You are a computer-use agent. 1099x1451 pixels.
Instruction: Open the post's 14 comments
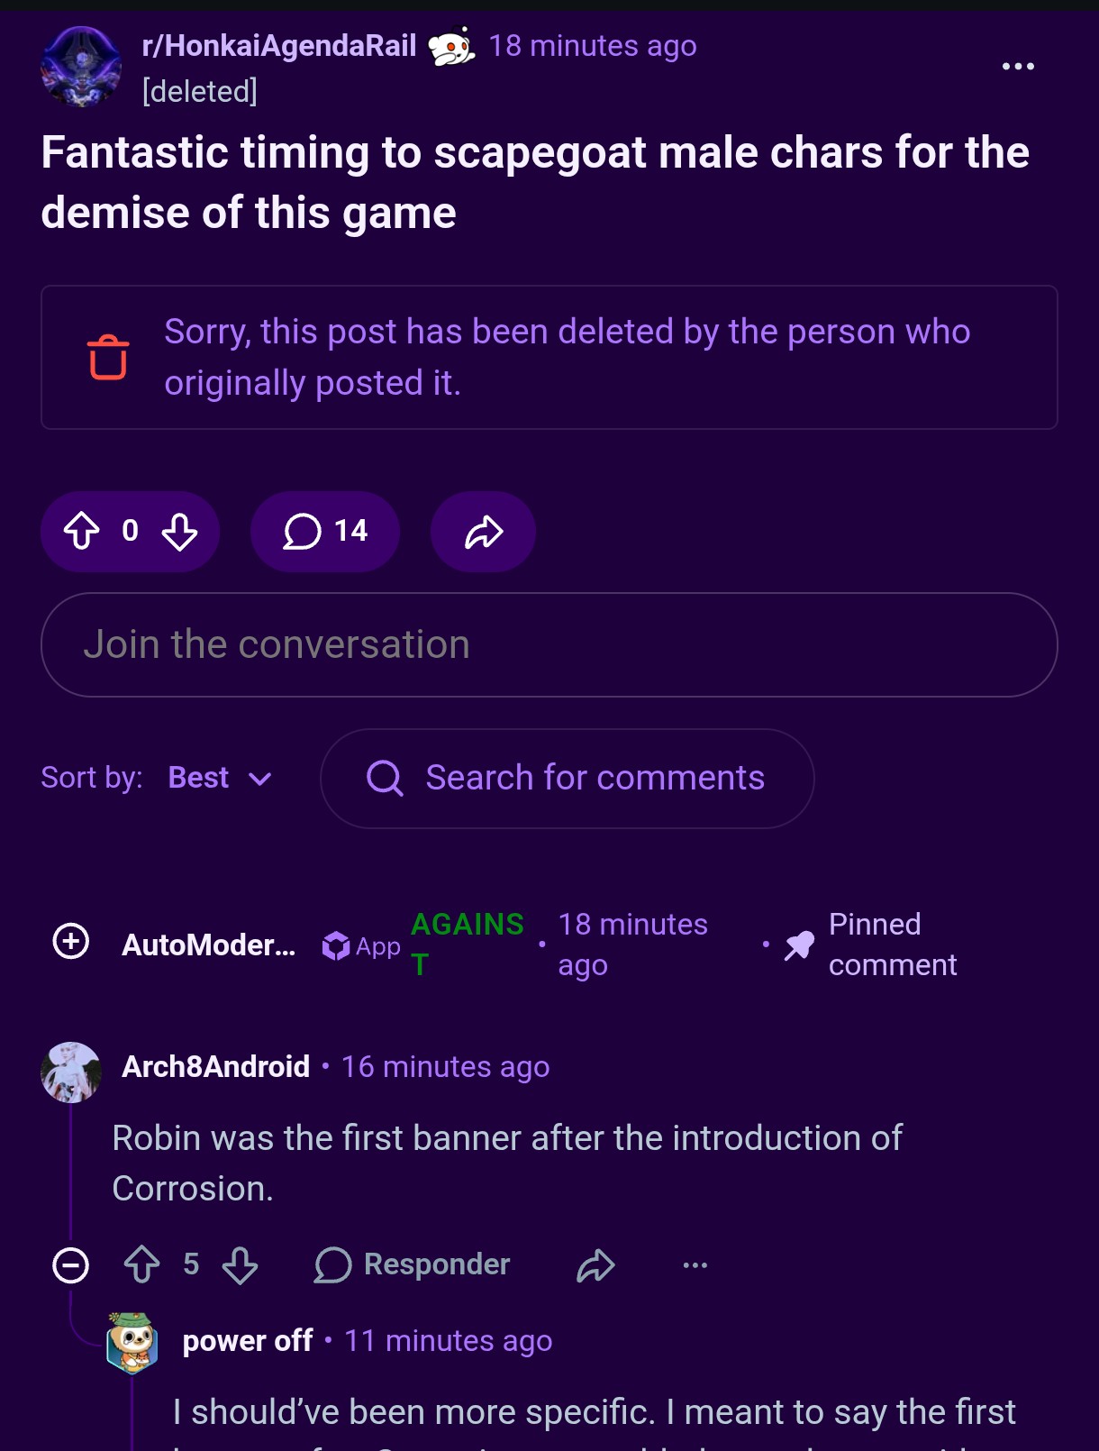pos(325,531)
